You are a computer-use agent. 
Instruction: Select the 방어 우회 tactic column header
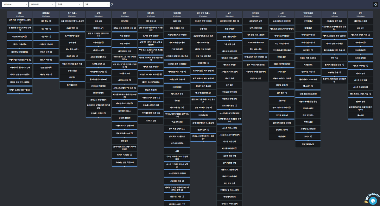coord(177,14)
